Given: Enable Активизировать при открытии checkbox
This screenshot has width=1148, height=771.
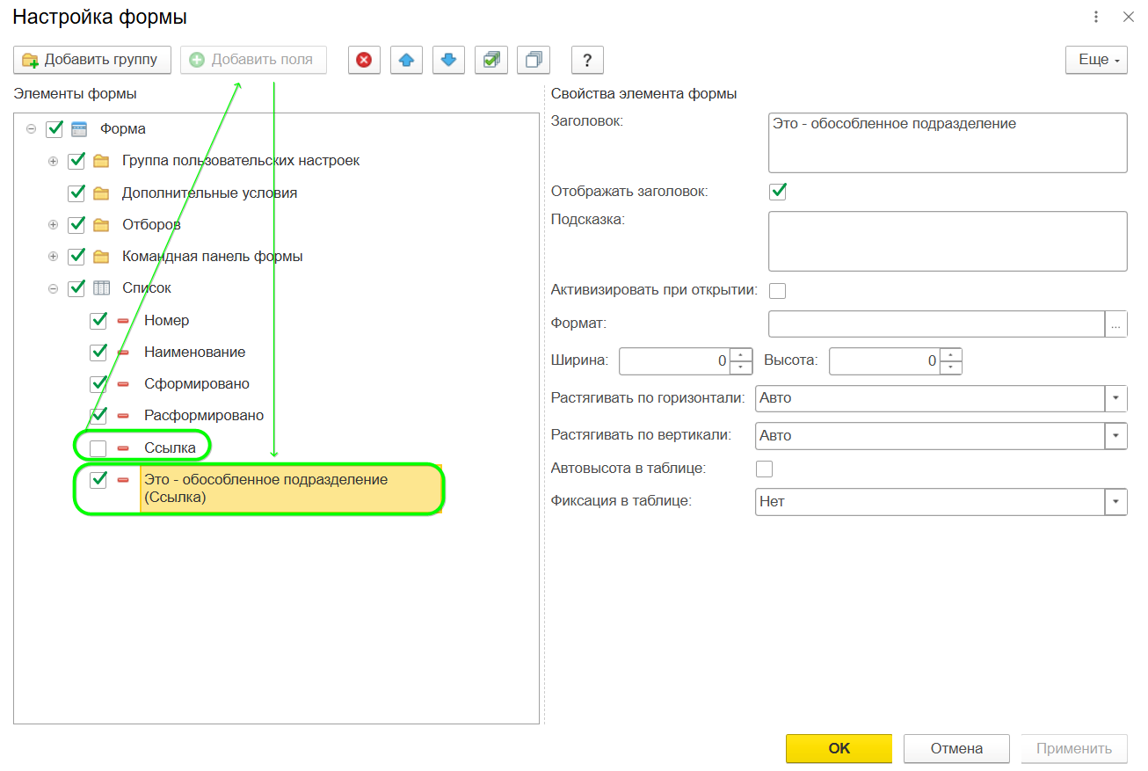Looking at the screenshot, I should (x=777, y=290).
